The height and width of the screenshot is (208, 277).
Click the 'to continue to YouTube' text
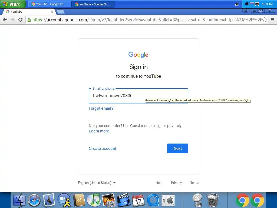click(x=138, y=76)
